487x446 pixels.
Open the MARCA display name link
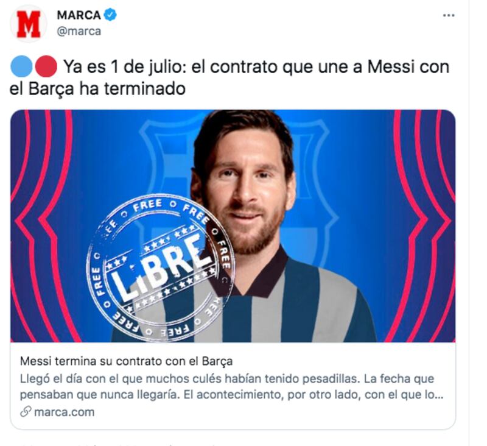[79, 15]
